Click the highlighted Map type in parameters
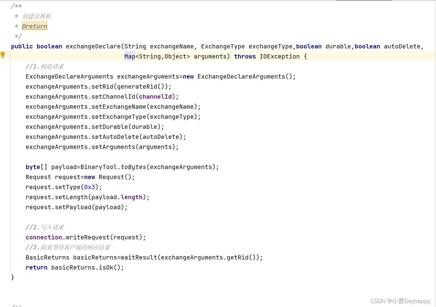Image resolution: width=436 pixels, height=307 pixels. pos(130,56)
